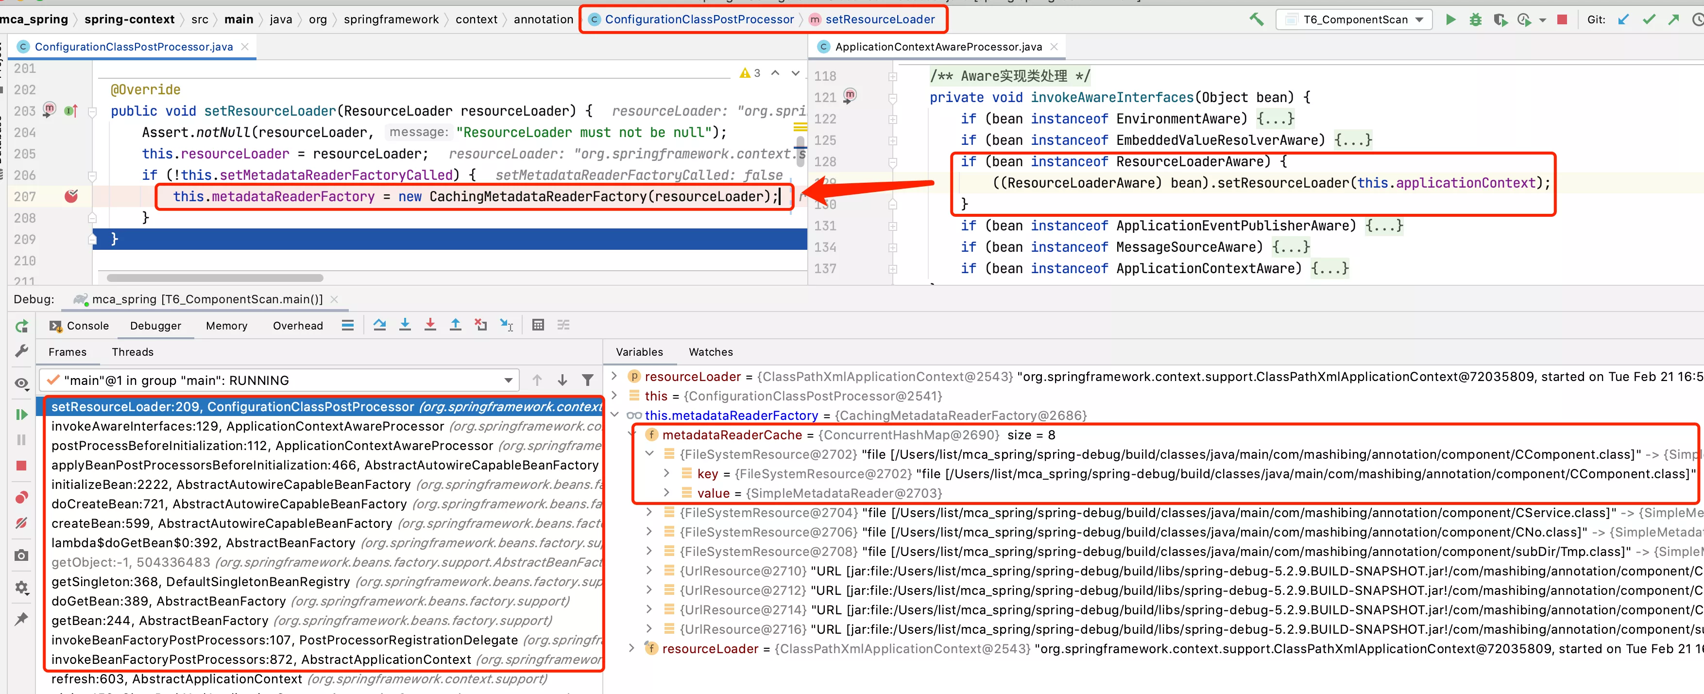Close the ApplicationContextAwareProcessor.java tab
This screenshot has height=694, width=1704.
[1055, 46]
